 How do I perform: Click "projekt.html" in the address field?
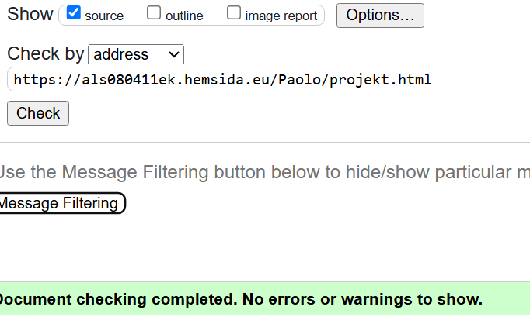click(x=380, y=79)
